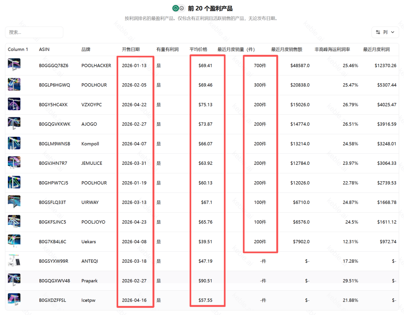Screen dimensions: 404x315
Task: Select ASIN B0GLP6HGWQ text
Action: pos(54,85)
